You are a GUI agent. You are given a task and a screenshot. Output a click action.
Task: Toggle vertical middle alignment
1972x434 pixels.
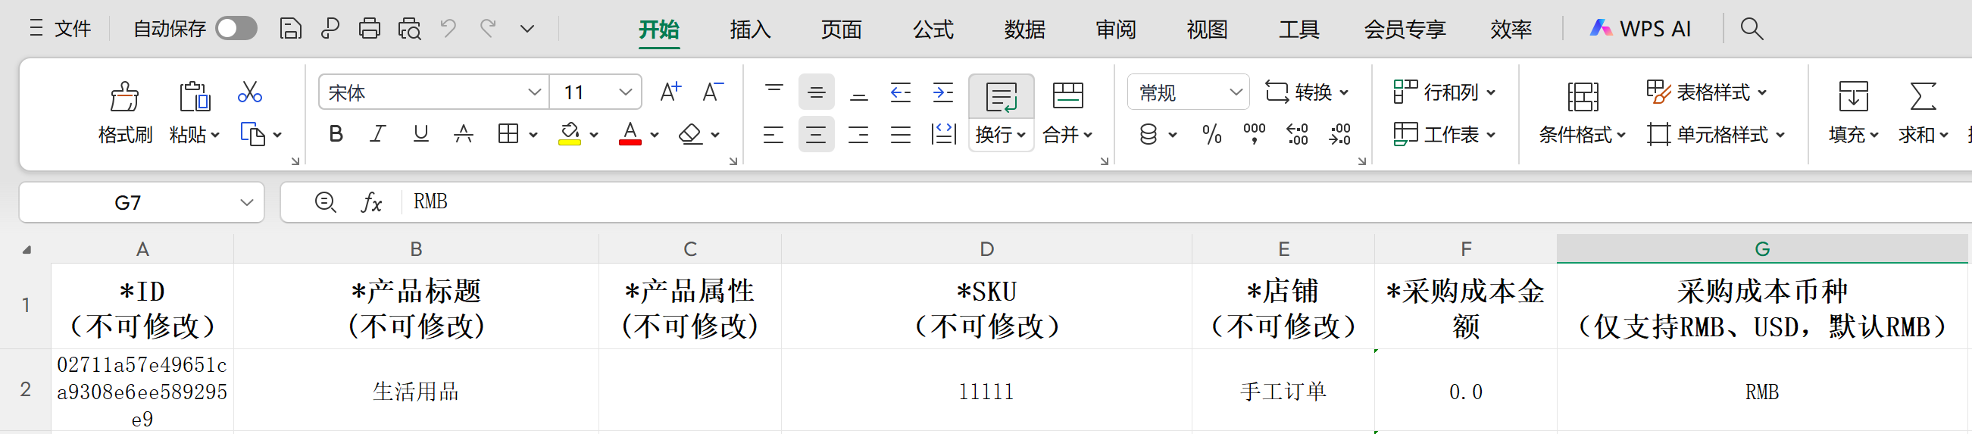click(816, 92)
